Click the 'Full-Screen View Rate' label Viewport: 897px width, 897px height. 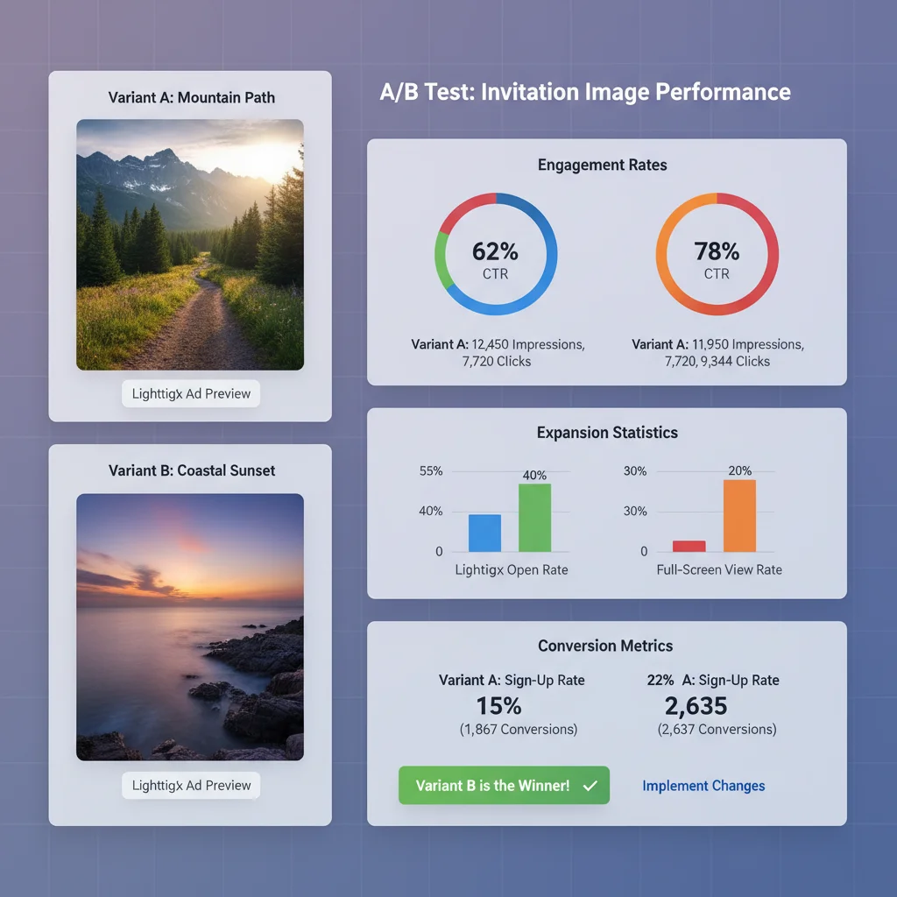pyautogui.click(x=719, y=569)
